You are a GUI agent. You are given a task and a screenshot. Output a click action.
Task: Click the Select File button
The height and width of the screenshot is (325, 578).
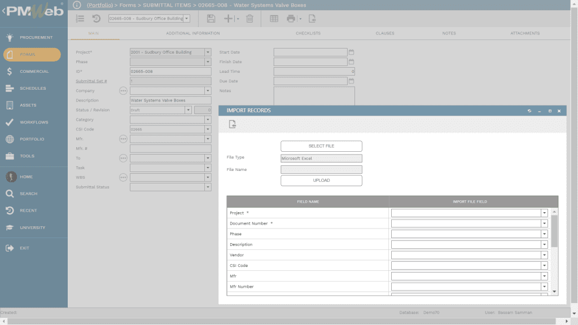[x=321, y=146]
